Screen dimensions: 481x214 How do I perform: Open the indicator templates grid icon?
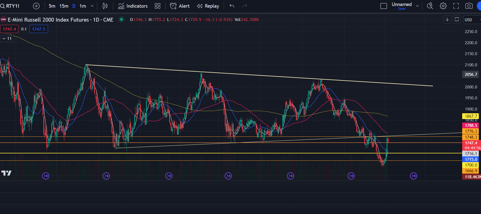tap(158, 6)
